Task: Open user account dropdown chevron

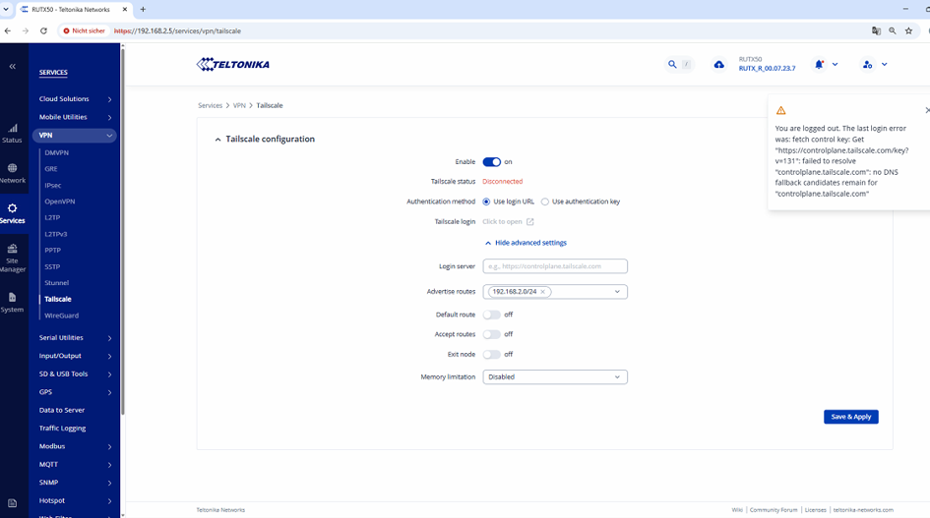Action: tap(885, 65)
